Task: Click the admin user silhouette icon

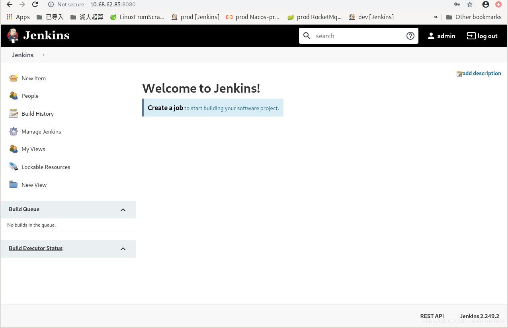Action: click(x=431, y=36)
